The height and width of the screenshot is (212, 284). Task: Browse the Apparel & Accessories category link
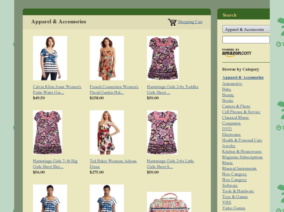point(243,77)
